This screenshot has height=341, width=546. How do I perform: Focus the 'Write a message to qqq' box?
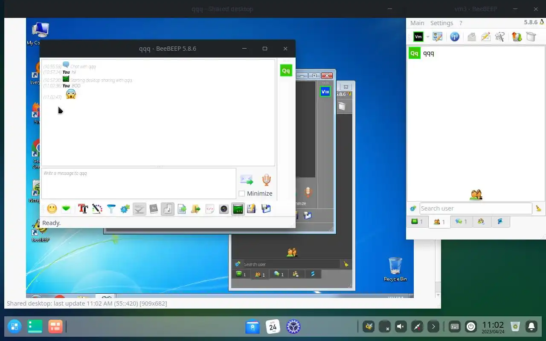point(139,183)
